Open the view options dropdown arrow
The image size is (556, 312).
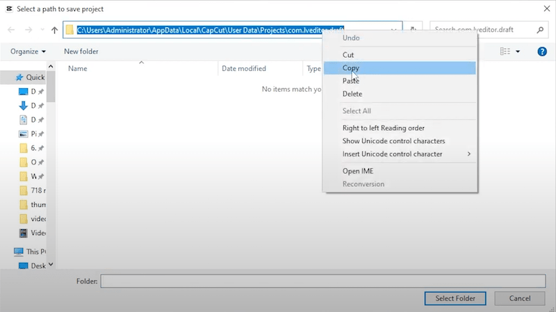click(518, 51)
